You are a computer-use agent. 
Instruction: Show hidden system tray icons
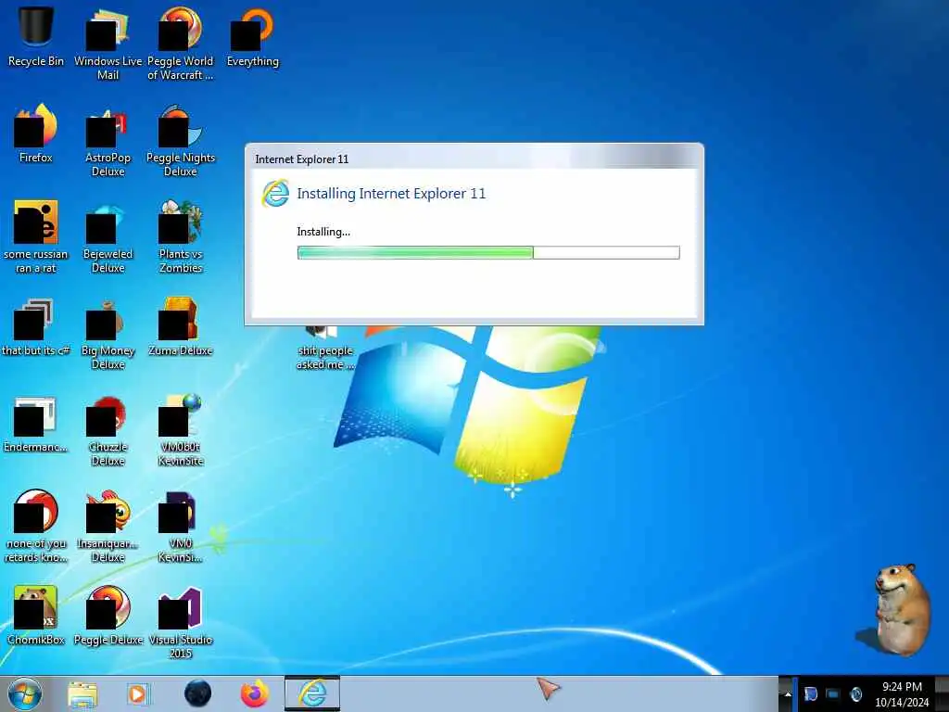[x=788, y=695]
